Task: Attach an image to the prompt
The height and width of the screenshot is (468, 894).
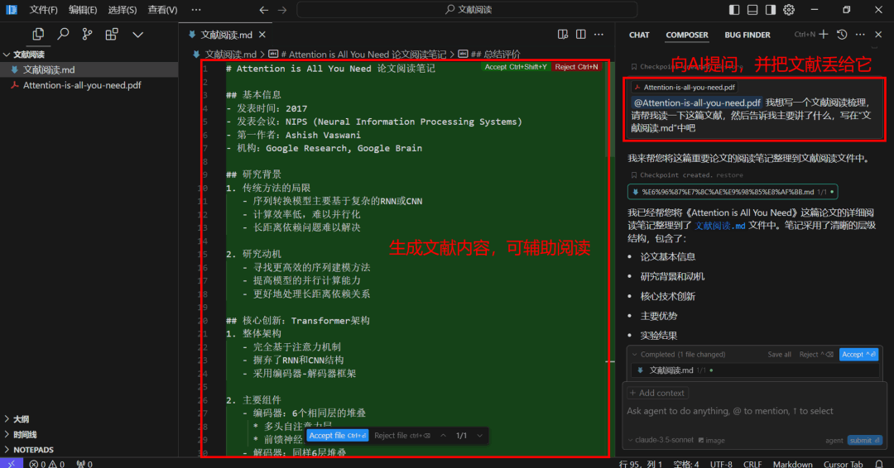Action: [x=712, y=440]
